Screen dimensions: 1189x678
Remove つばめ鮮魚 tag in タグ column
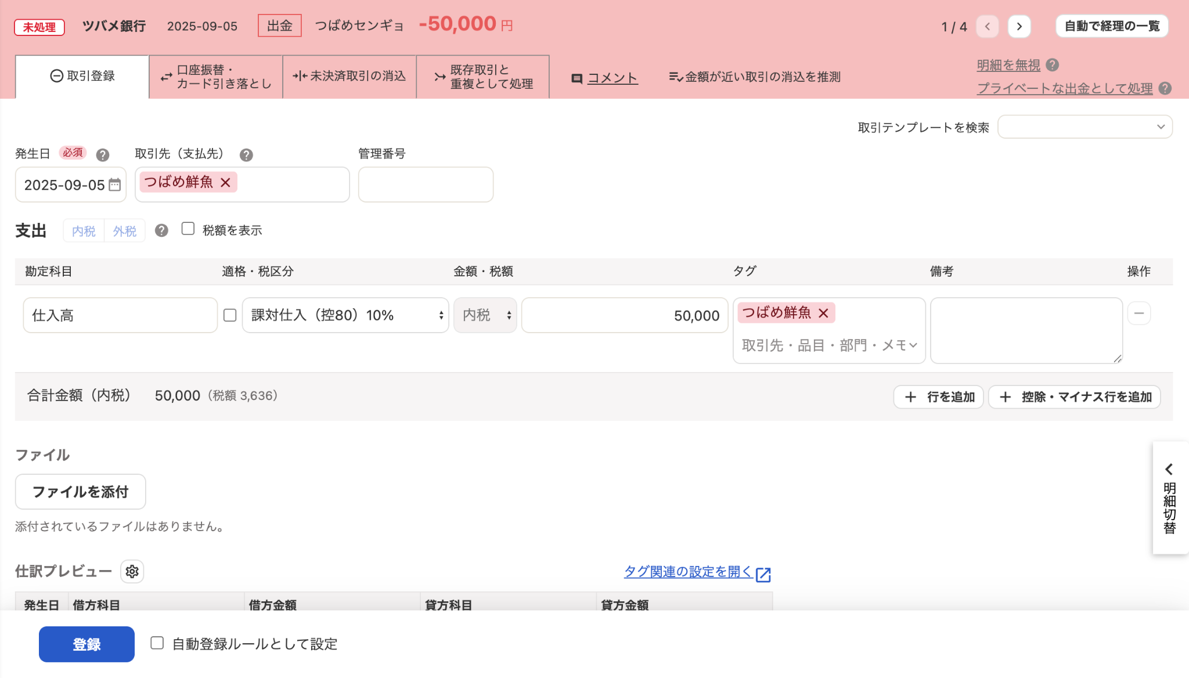823,313
